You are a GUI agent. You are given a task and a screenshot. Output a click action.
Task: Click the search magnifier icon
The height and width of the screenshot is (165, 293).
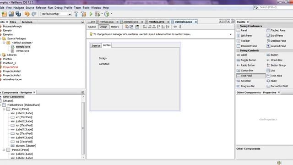[255, 7]
